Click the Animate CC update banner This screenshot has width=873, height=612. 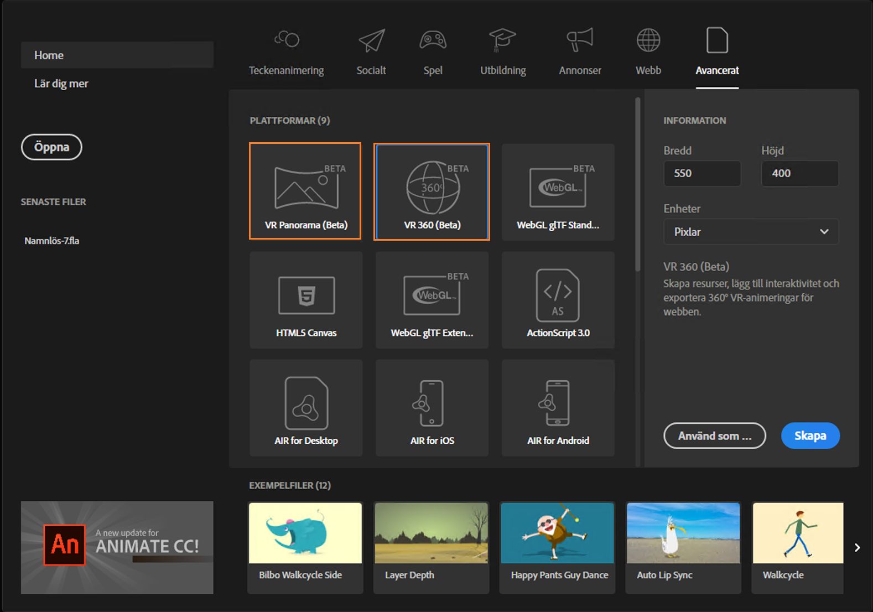(x=117, y=548)
